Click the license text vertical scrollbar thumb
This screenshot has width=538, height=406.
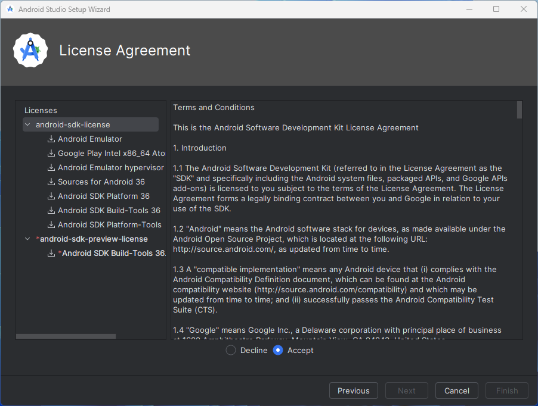(x=520, y=110)
